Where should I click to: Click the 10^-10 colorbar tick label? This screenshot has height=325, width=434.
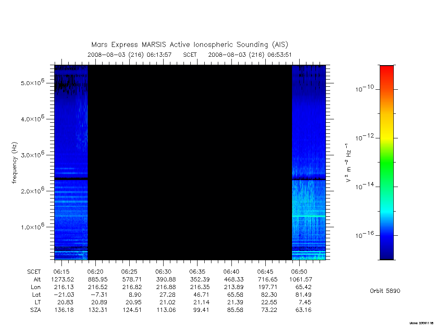point(364,89)
